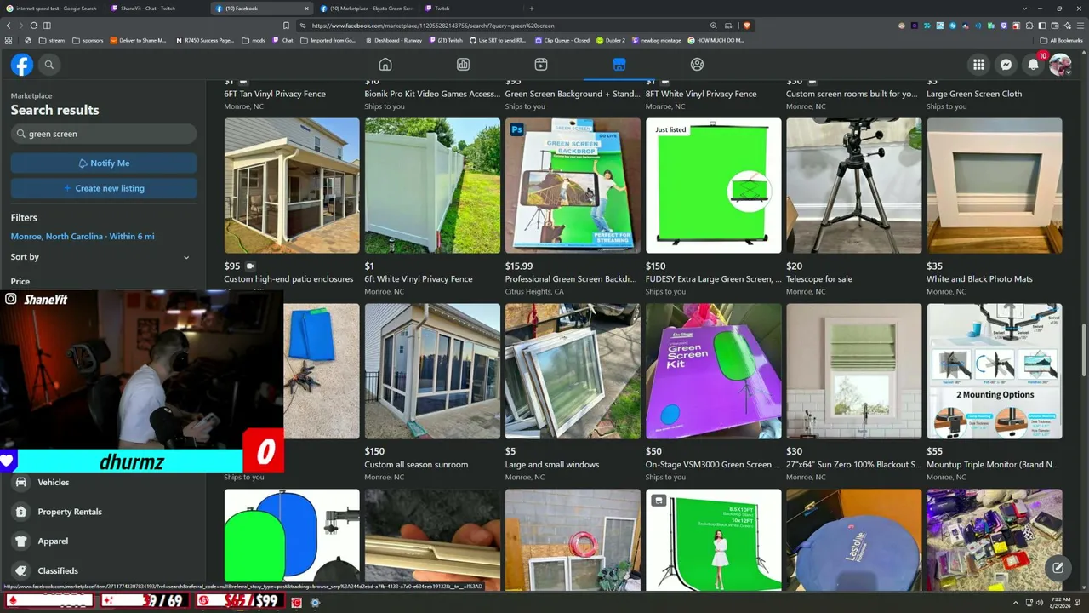Screen dimensions: 1089x613
Task: Open the On-Stage VSM3000 Green Screen Kit photo
Action: point(713,371)
